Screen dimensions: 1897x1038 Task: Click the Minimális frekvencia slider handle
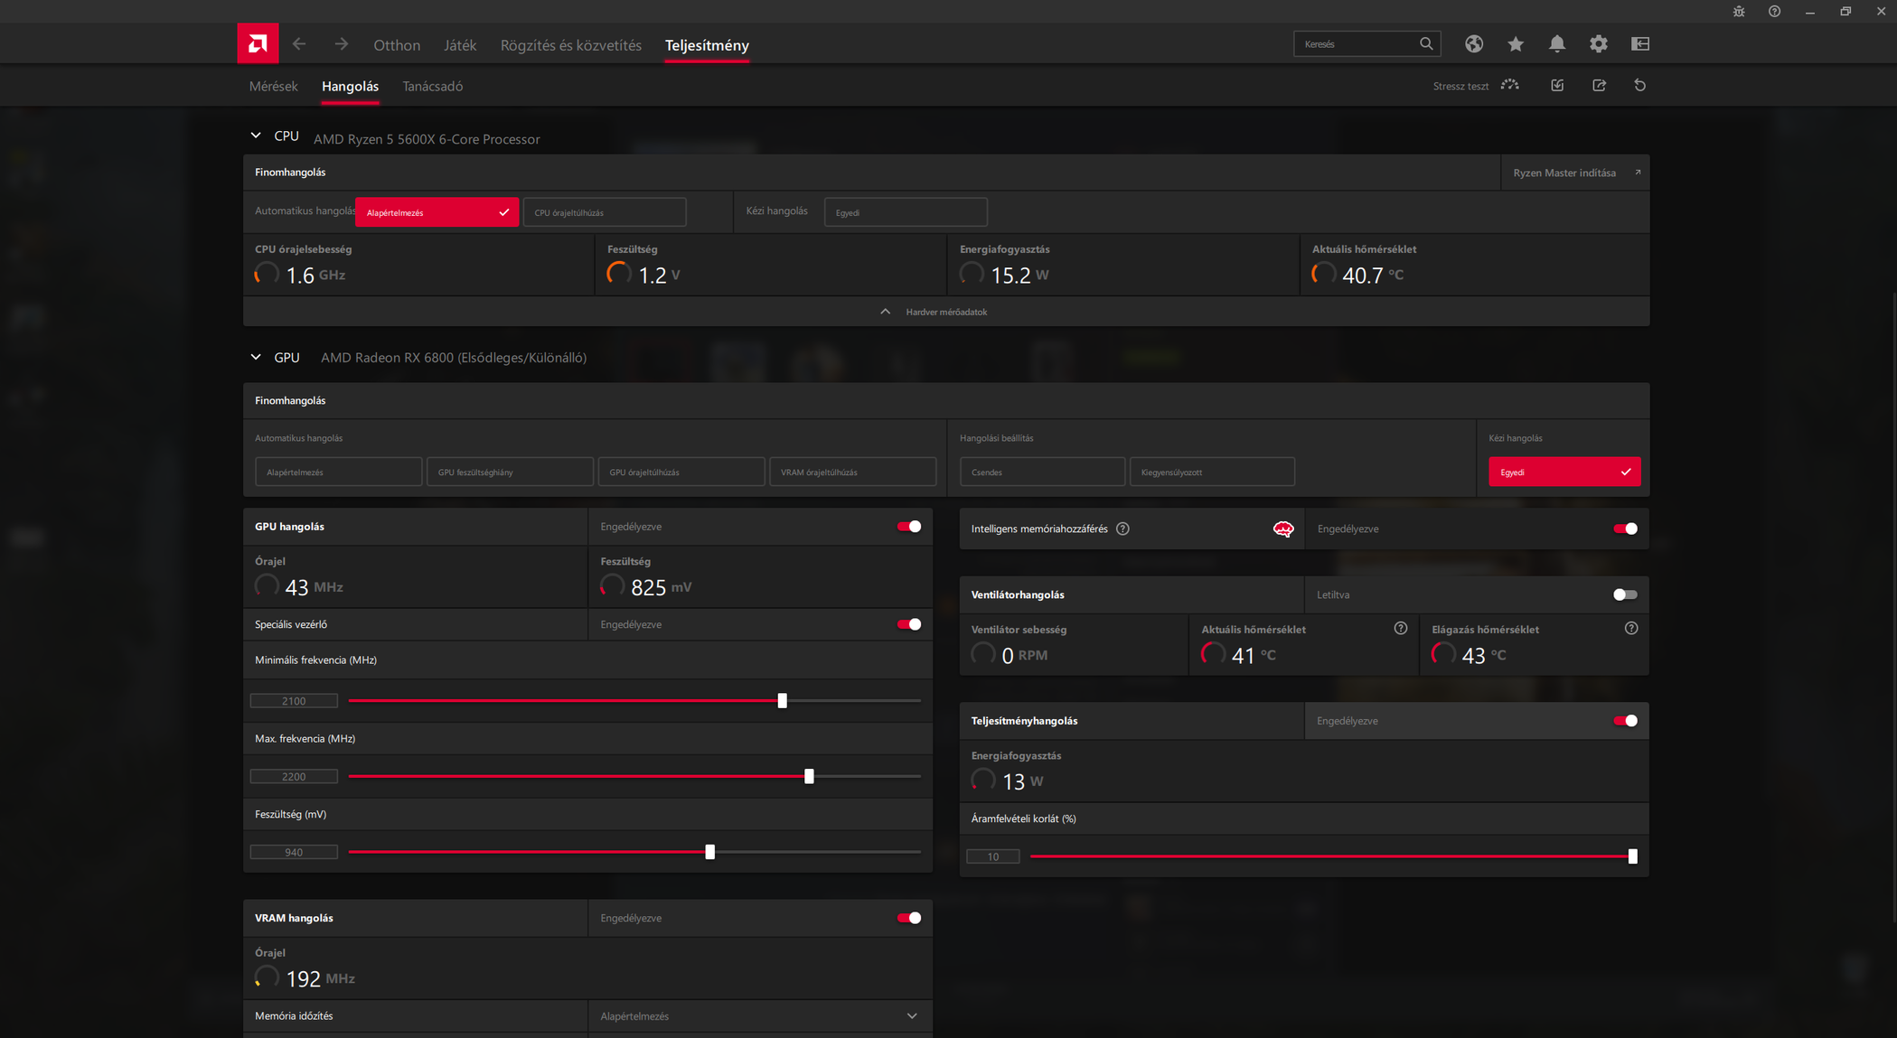point(783,700)
